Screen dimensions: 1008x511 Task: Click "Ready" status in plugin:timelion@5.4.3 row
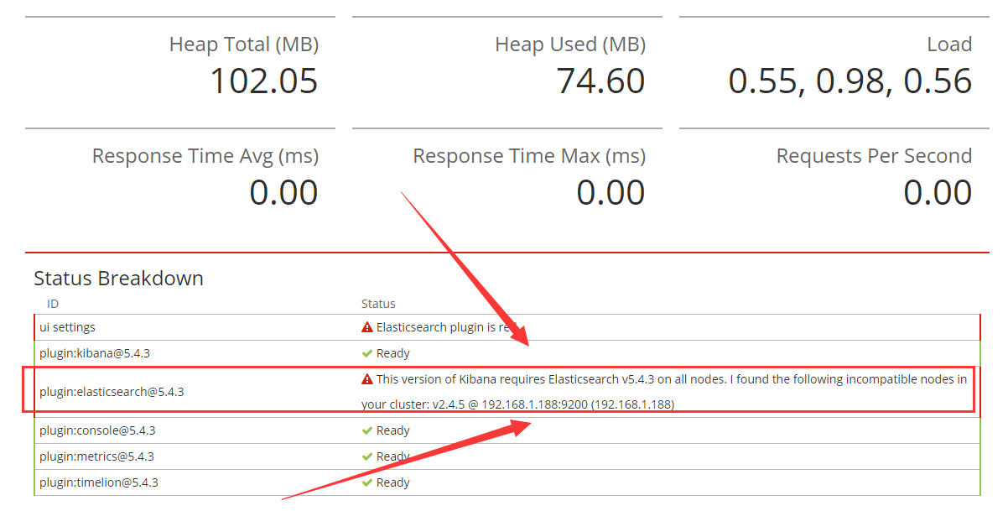point(393,482)
